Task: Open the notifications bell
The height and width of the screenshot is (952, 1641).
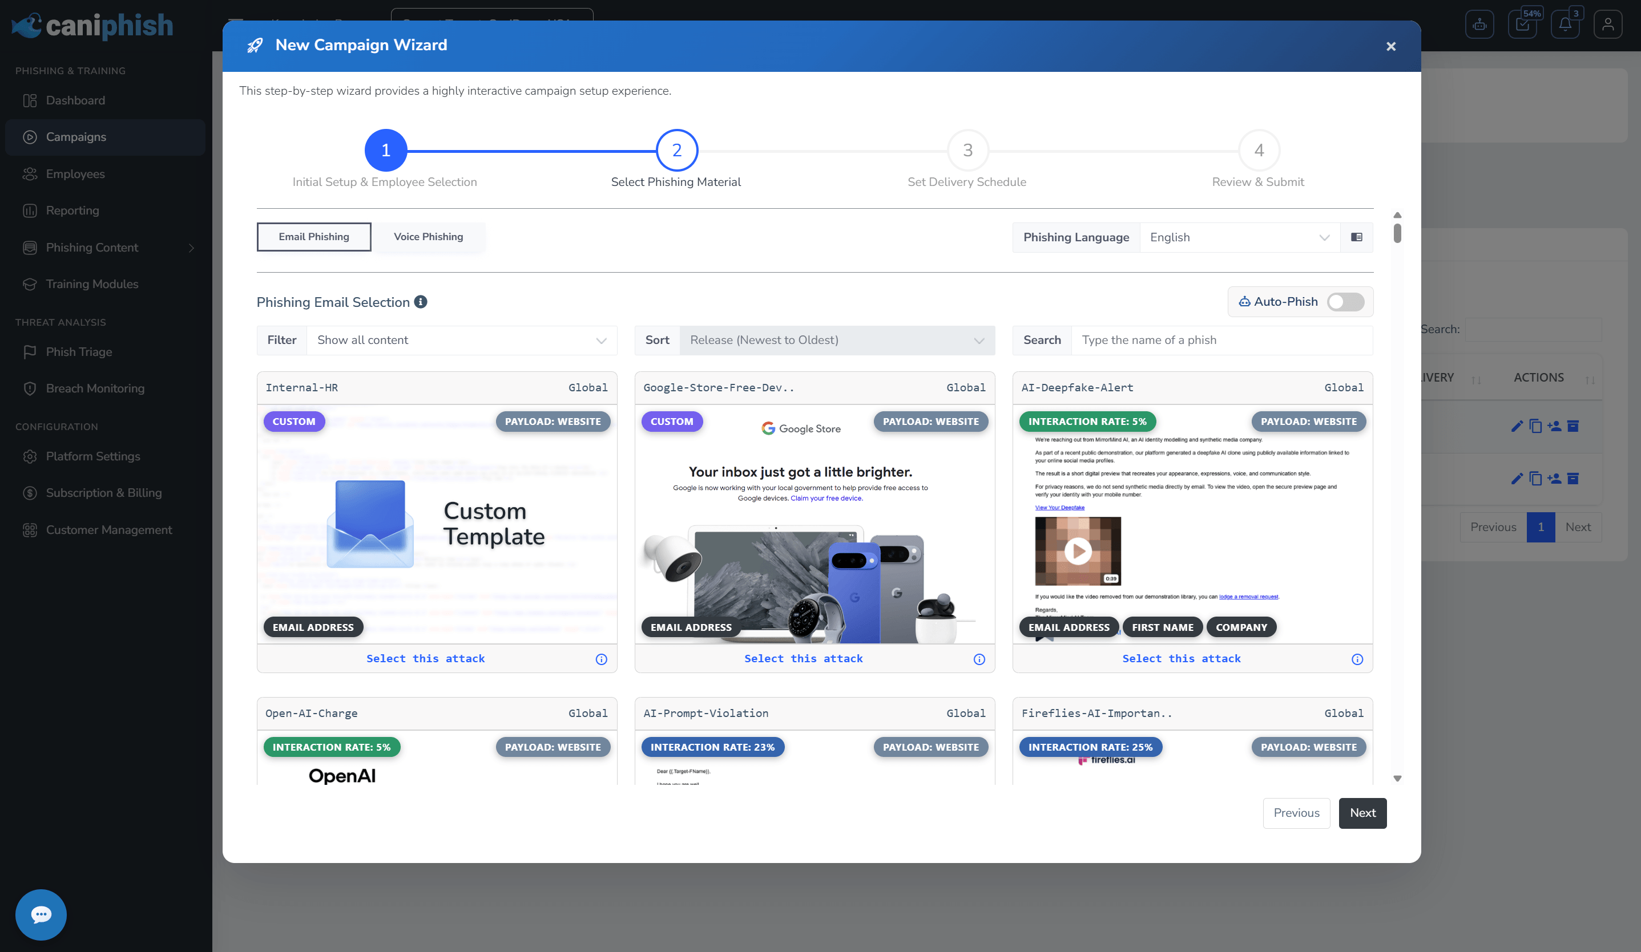Action: coord(1566,25)
